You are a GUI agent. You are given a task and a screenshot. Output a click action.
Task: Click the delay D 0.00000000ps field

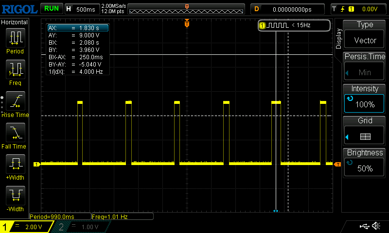point(287,9)
